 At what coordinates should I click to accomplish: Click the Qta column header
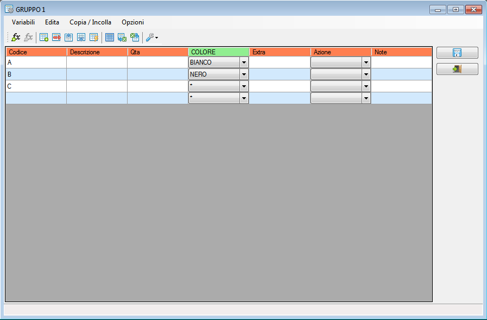(x=158, y=52)
